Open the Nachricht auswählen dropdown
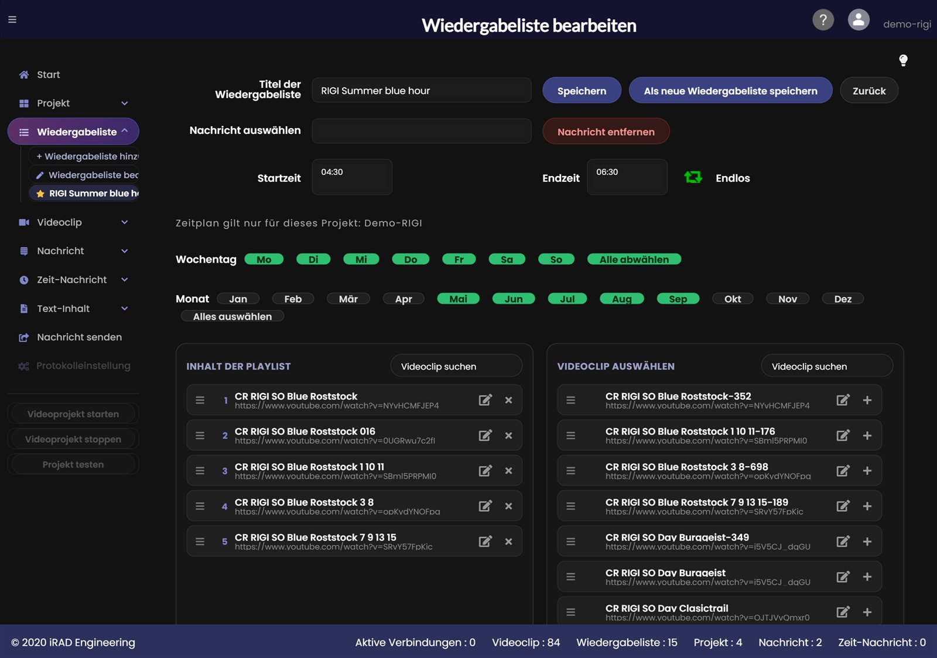937x658 pixels. point(422,131)
